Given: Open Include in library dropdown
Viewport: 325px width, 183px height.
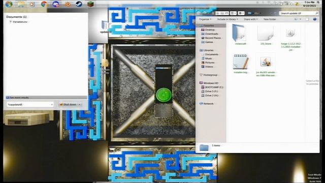Looking at the screenshot, I should tap(227, 19).
